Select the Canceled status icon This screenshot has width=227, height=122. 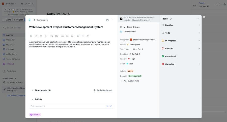click(163, 64)
